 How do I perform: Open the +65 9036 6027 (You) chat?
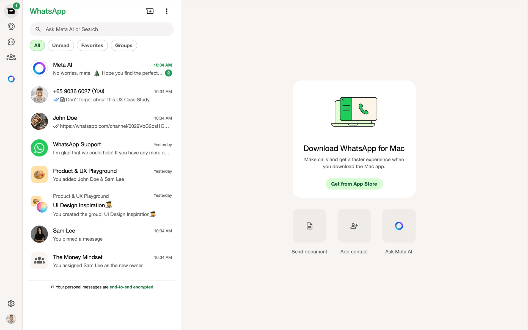[101, 95]
